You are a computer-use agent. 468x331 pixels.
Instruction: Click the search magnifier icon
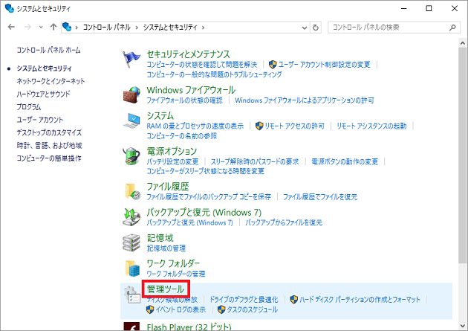[x=452, y=28]
